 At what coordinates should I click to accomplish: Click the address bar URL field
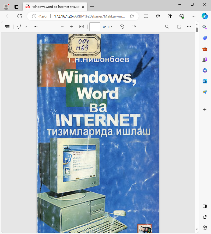[x=89, y=16]
